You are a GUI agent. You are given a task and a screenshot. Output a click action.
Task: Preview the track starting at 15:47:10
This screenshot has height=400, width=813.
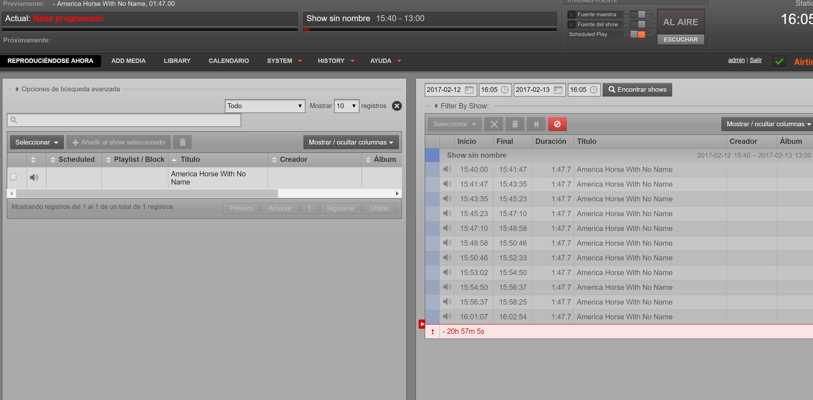[447, 228]
